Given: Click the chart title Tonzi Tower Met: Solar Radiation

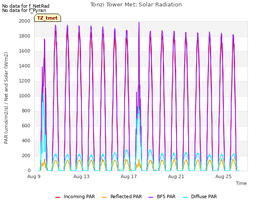Looking at the screenshot, I should pos(136,5).
